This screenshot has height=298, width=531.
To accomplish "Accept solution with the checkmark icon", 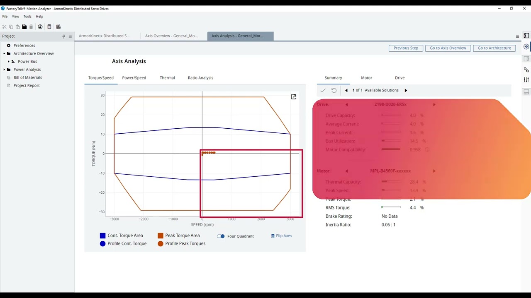I will 323,90.
